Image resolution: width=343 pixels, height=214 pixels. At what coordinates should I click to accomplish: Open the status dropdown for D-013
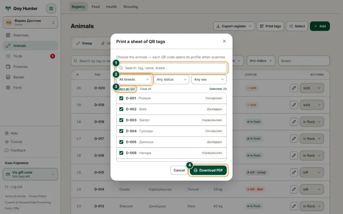[312, 206]
